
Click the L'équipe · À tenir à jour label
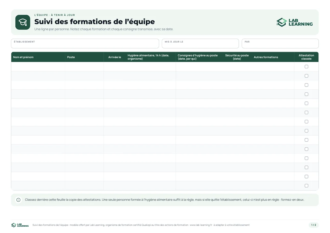point(55,15)
